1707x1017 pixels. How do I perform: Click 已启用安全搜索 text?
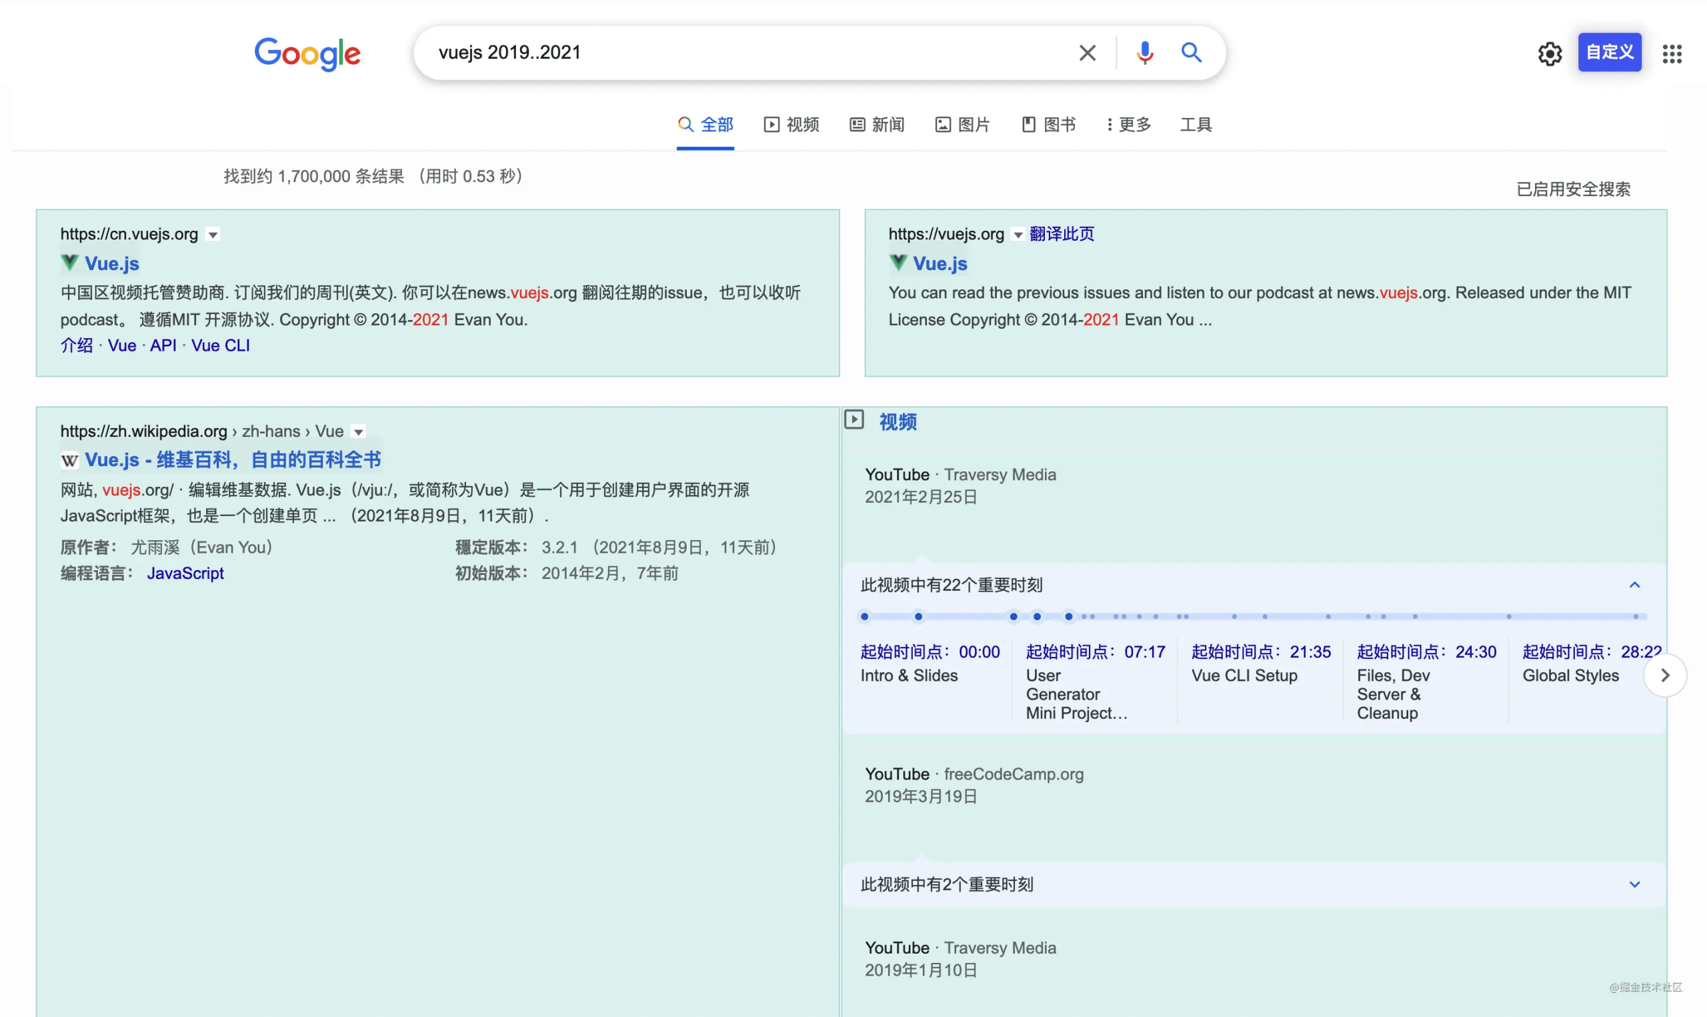coord(1573,190)
